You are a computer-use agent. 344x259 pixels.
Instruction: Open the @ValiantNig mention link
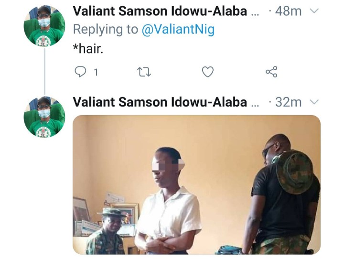click(178, 30)
